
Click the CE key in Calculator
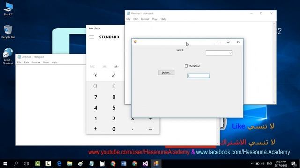click(x=96, y=86)
